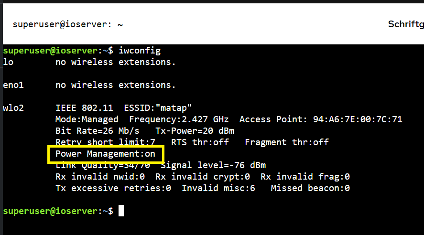Screen dimensions: 424x235
Task: Click the Frequency:2.427 GHz text
Action: pos(179,119)
